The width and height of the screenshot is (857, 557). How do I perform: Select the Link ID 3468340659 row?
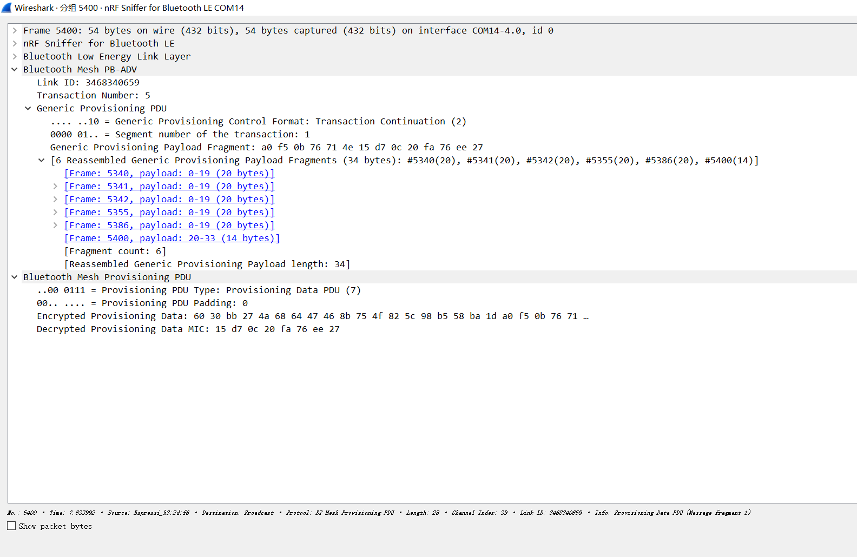pyautogui.click(x=88, y=83)
